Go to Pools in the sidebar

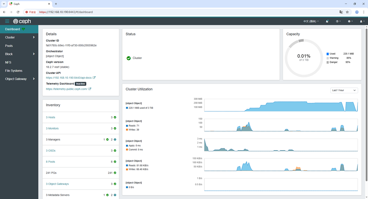pyautogui.click(x=9, y=46)
